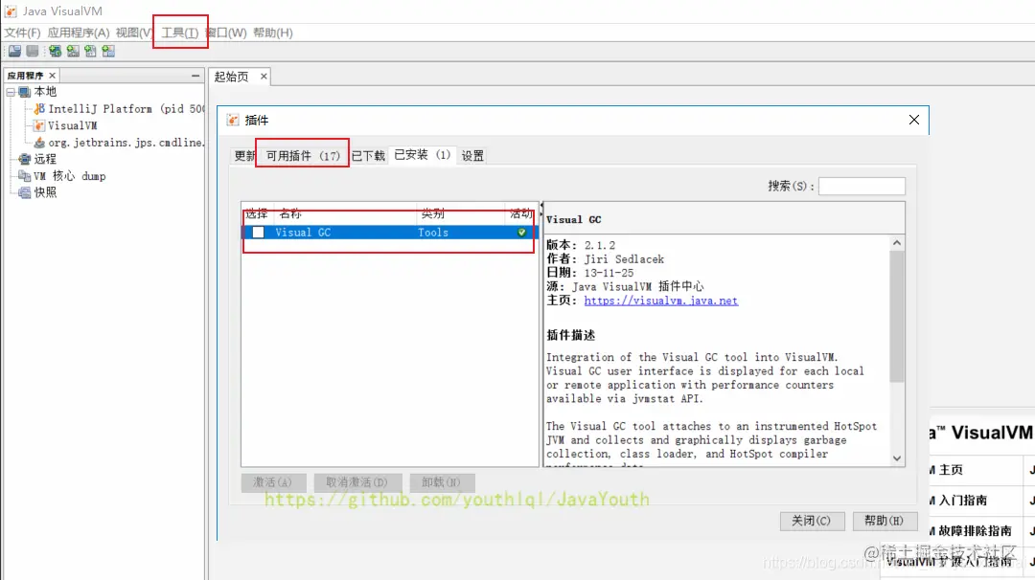Select the 本地 tree item label
This screenshot has width=1035, height=580.
tap(46, 92)
